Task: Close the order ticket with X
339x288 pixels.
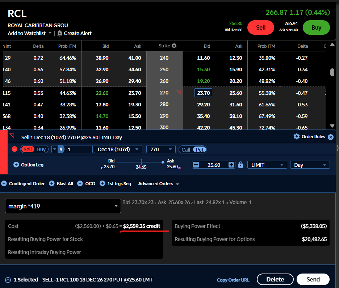Action: 331,137
